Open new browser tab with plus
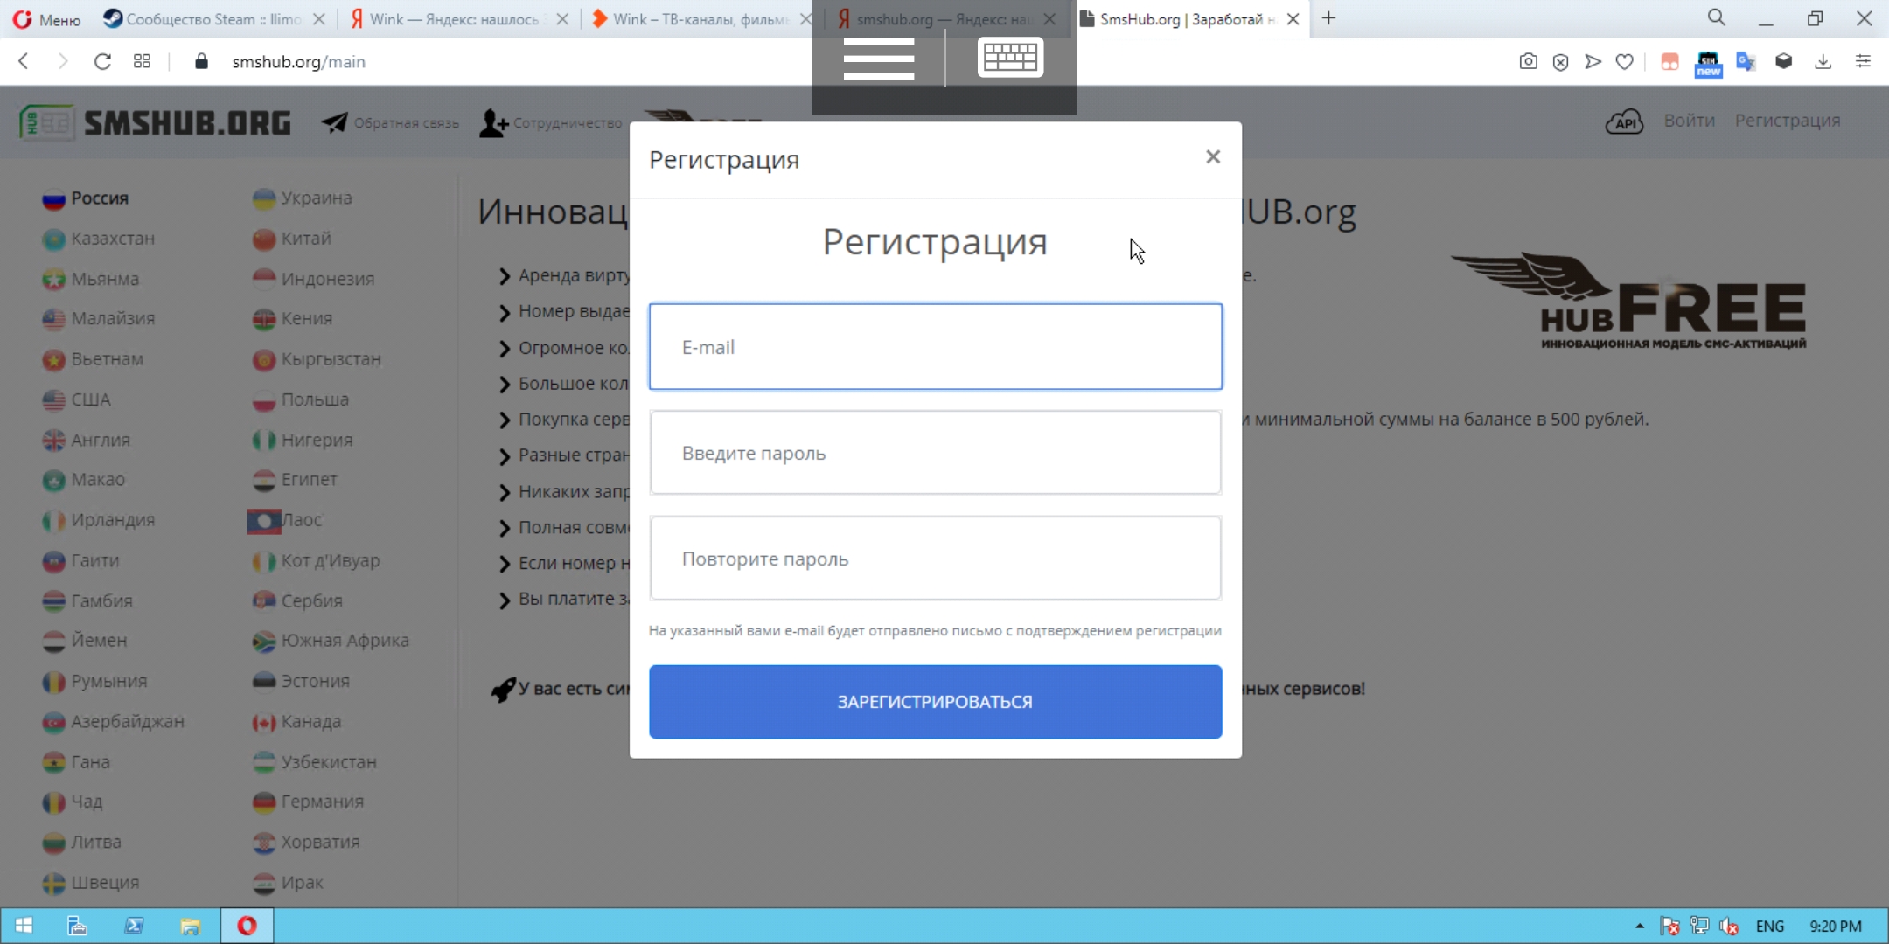The height and width of the screenshot is (944, 1889). coord(1328,18)
